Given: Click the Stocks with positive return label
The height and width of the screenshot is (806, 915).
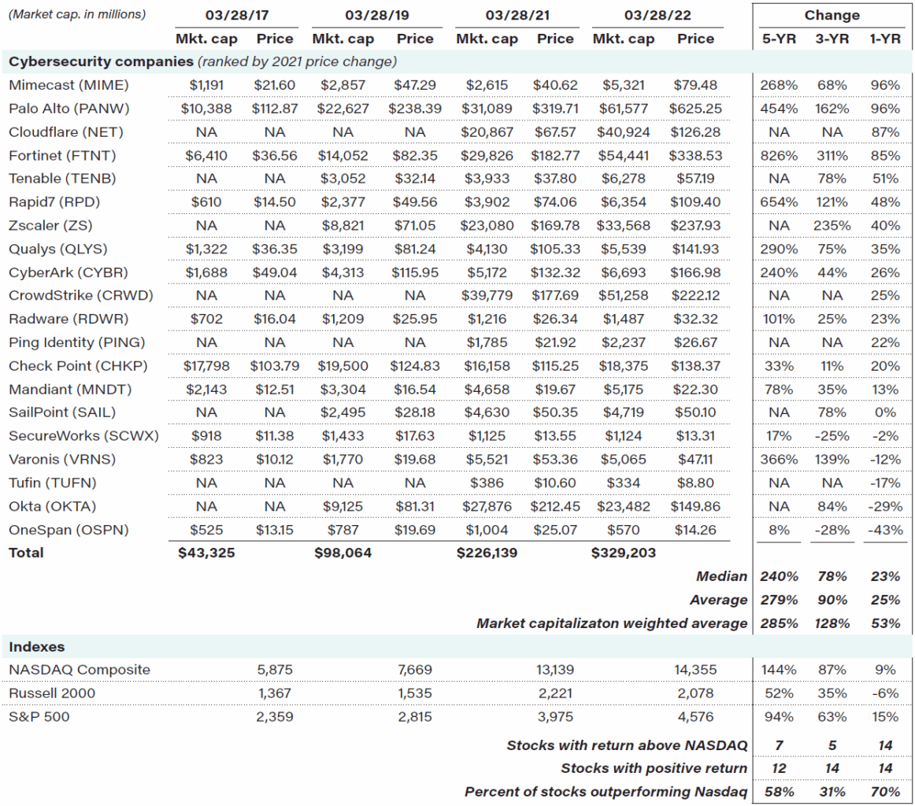Looking at the screenshot, I should click(x=654, y=767).
